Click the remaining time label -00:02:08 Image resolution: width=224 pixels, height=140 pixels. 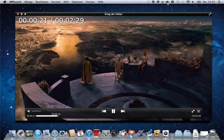click(196, 116)
